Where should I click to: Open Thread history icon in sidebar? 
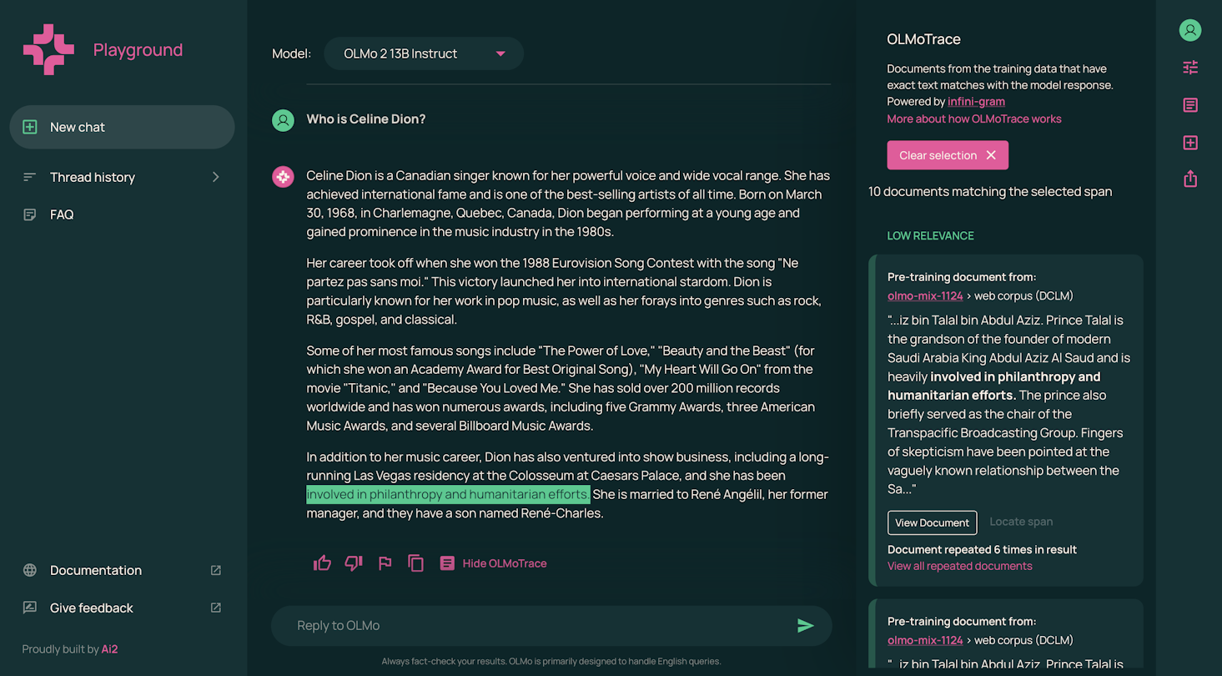[30, 177]
